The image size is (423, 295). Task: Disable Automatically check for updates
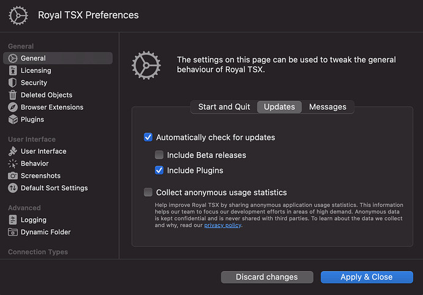coord(148,137)
